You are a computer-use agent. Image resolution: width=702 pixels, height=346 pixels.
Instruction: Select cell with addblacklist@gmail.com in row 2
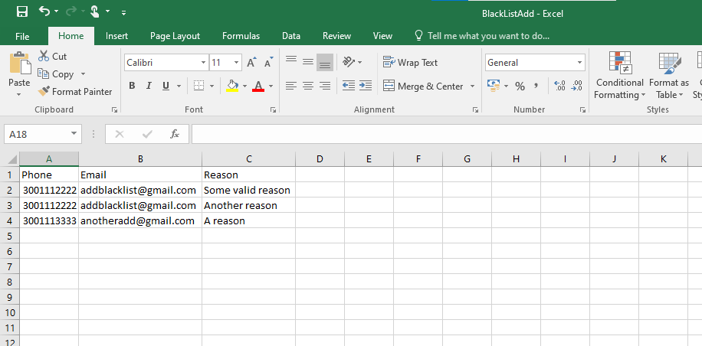[x=139, y=190]
